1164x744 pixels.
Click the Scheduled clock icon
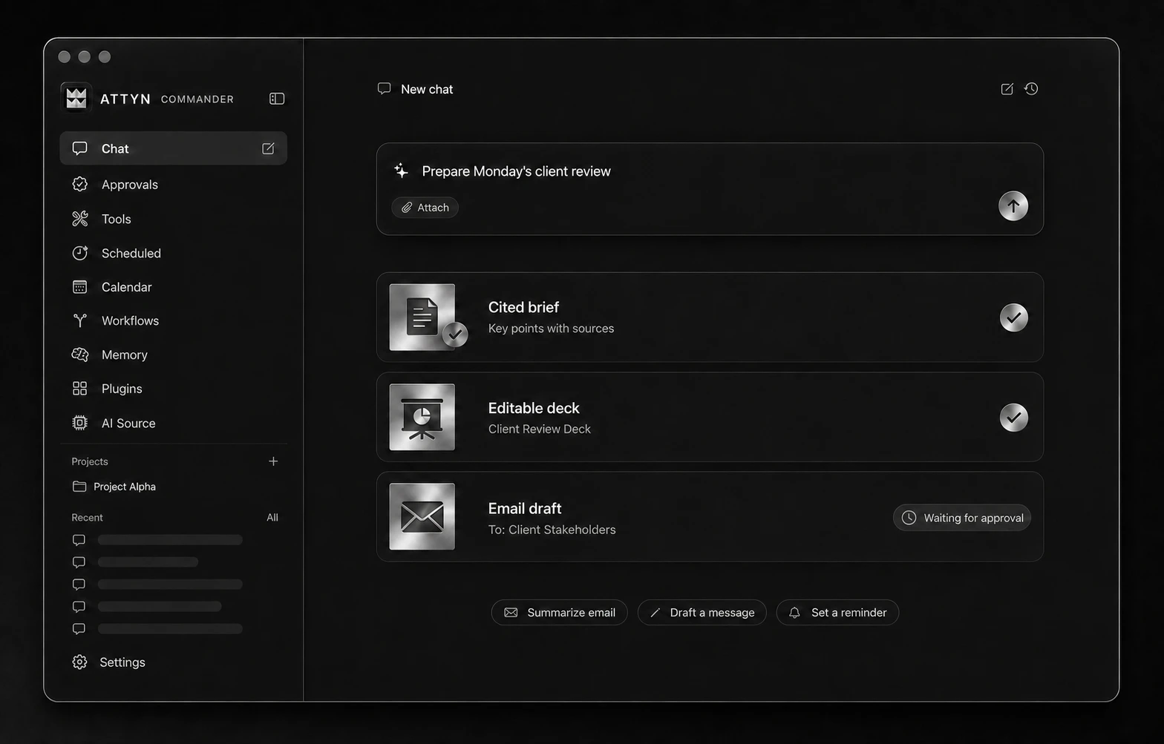click(x=80, y=253)
